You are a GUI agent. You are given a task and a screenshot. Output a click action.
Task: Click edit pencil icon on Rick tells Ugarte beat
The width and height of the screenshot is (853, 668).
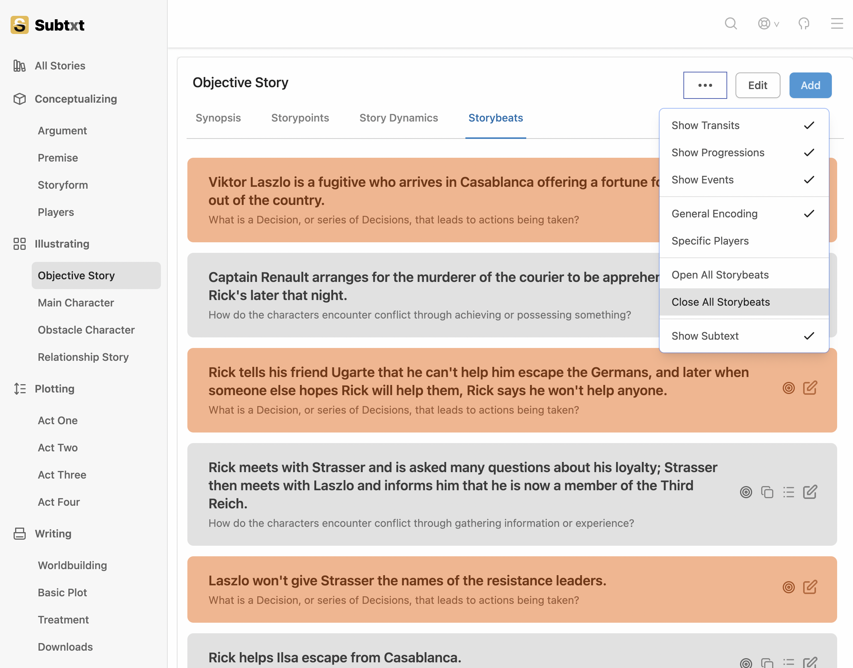tap(810, 388)
